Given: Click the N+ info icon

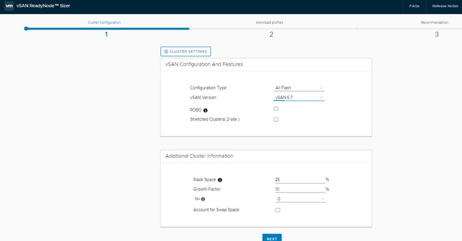Looking at the screenshot, I should click(203, 199).
